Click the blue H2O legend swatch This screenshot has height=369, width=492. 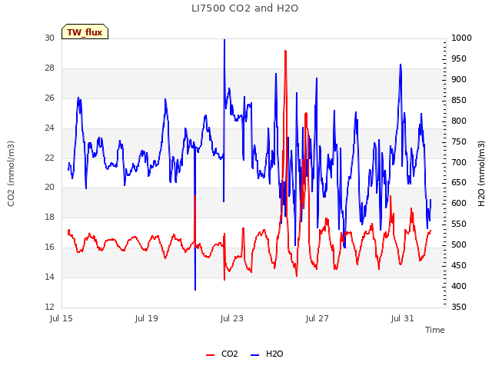[x=254, y=355]
